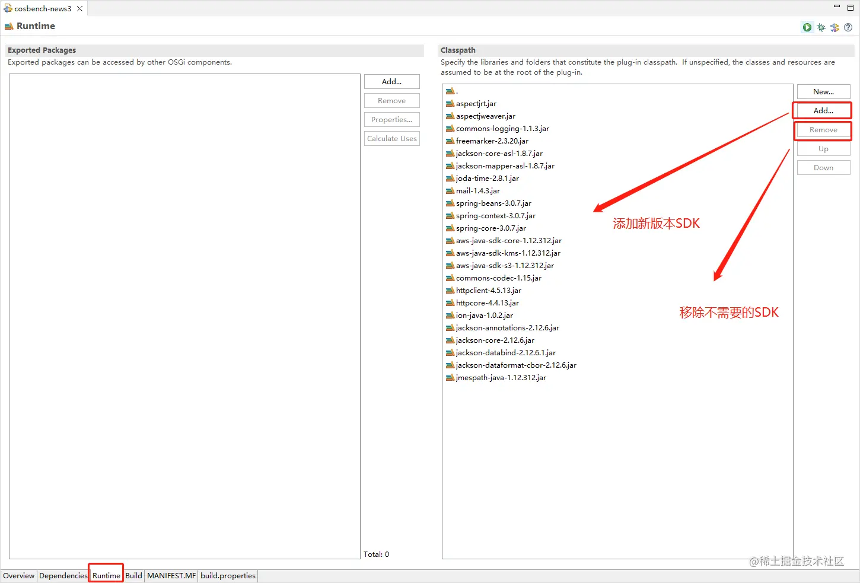
Task: Select commons-codec-1.15.jar entry
Action: [493, 278]
